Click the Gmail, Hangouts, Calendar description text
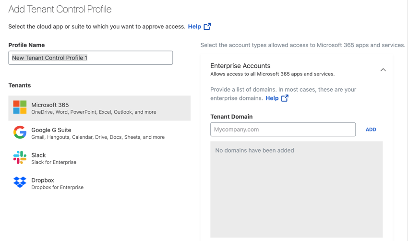Image resolution: width=408 pixels, height=241 pixels. tap(98, 137)
